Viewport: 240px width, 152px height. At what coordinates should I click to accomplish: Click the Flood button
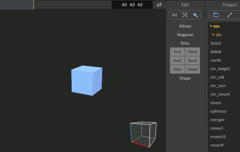192,52
